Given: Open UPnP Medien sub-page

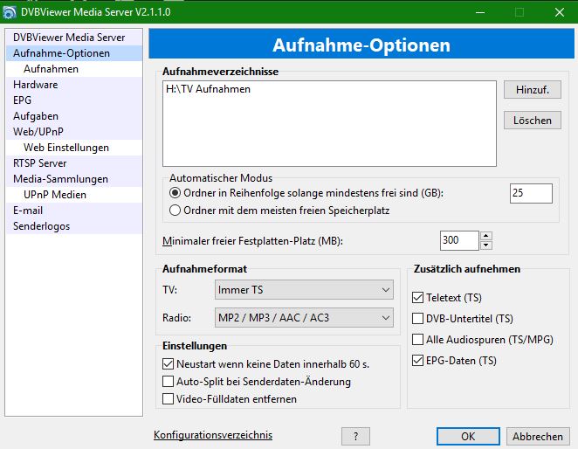Looking at the screenshot, I should pos(74,195).
